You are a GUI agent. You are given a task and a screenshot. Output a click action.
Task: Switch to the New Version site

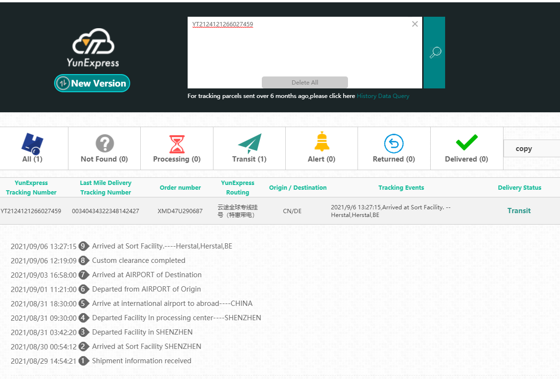tap(92, 83)
